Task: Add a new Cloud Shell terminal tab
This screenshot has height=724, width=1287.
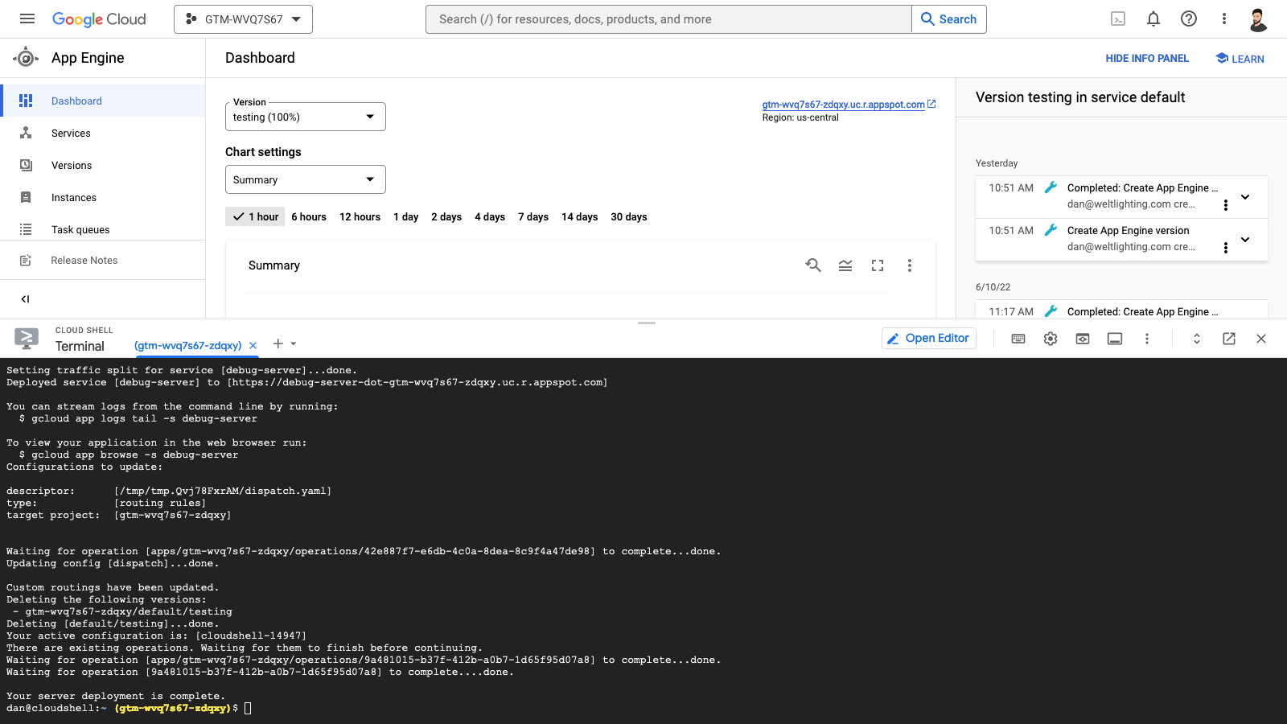Action: tap(278, 343)
